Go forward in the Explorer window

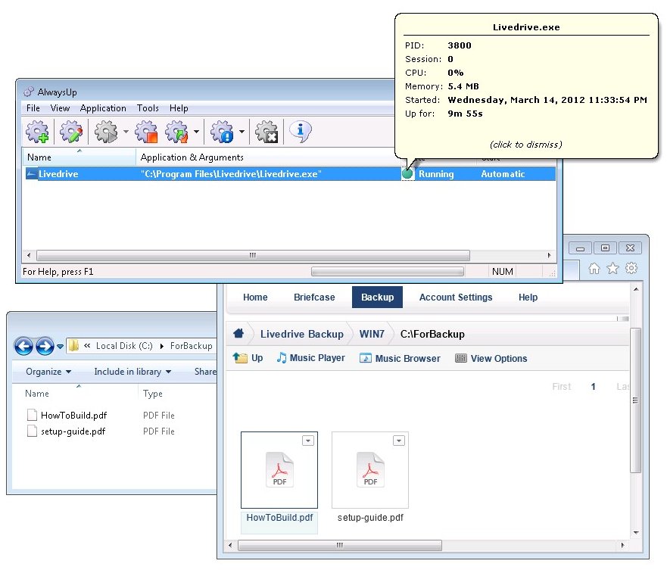tap(45, 346)
